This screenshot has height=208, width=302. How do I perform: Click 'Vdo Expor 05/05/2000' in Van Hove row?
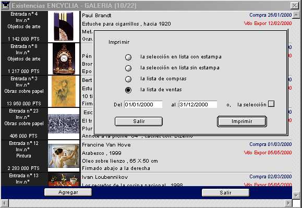click(268, 153)
